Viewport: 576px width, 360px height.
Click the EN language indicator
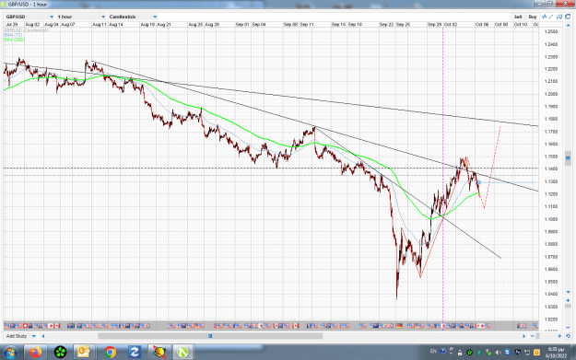coord(433,352)
